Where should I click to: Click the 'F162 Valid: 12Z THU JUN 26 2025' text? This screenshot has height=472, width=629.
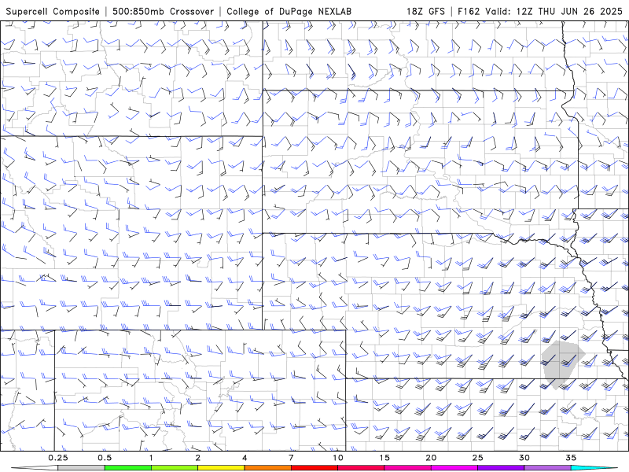539,11
